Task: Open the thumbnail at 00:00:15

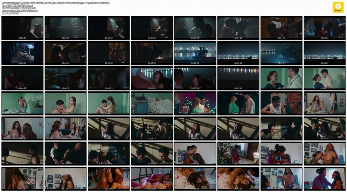Action: tap(22, 28)
